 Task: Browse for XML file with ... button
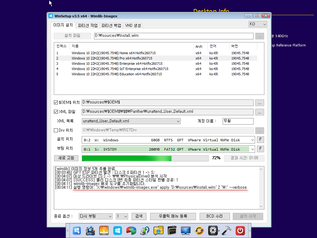[260, 112]
